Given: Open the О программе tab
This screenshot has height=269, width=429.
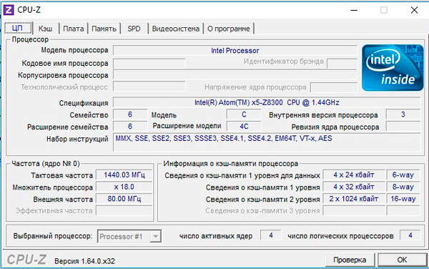Looking at the screenshot, I should point(229,29).
